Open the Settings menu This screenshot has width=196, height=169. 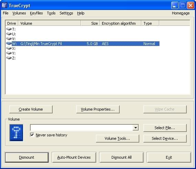point(66,13)
